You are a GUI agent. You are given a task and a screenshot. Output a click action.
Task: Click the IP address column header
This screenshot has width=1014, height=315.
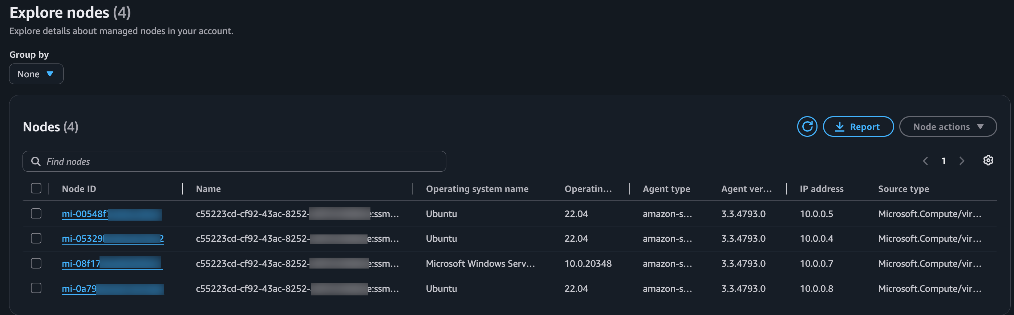coord(822,189)
